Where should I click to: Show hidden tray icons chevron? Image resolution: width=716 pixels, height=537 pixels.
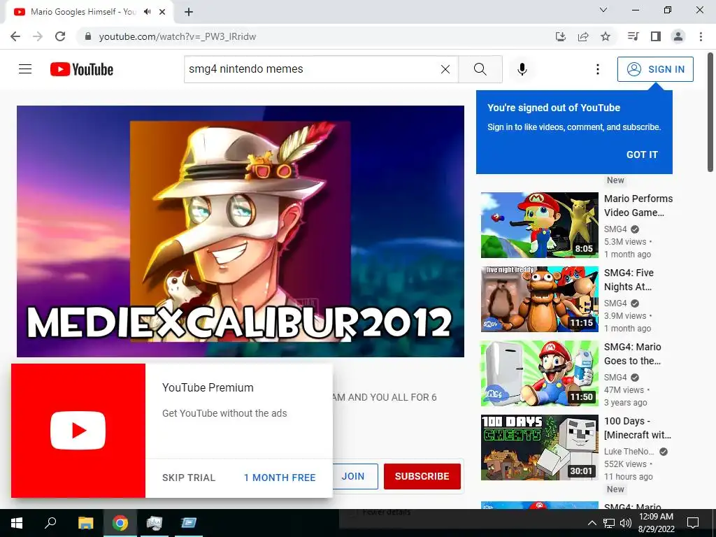[x=592, y=523]
